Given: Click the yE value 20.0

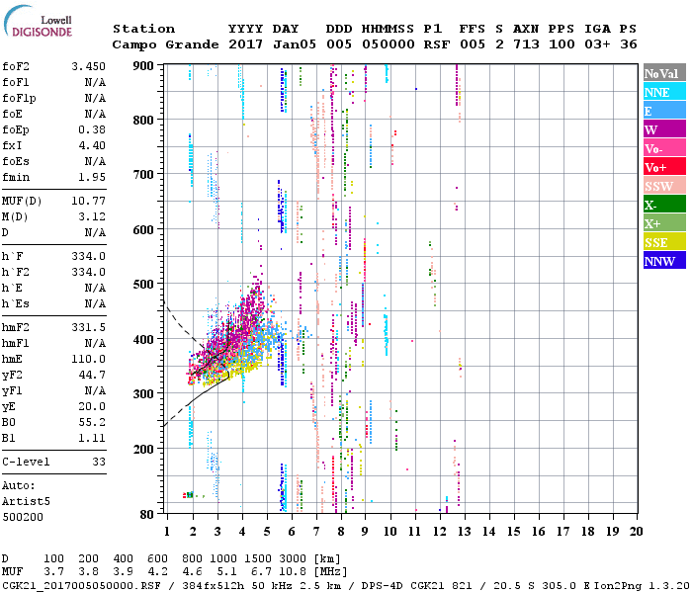Looking at the screenshot, I should (92, 407).
